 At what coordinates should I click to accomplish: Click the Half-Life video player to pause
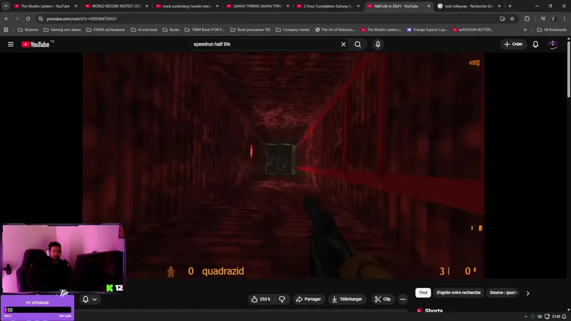pyautogui.click(x=283, y=165)
